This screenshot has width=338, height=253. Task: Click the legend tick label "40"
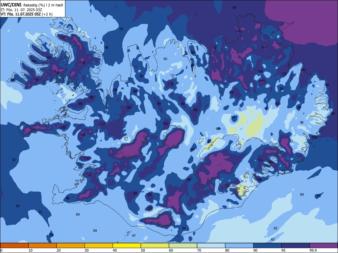[115, 250]
